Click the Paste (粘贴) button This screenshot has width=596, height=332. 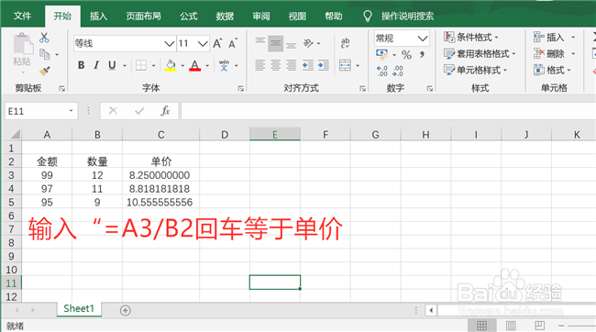tap(22, 52)
